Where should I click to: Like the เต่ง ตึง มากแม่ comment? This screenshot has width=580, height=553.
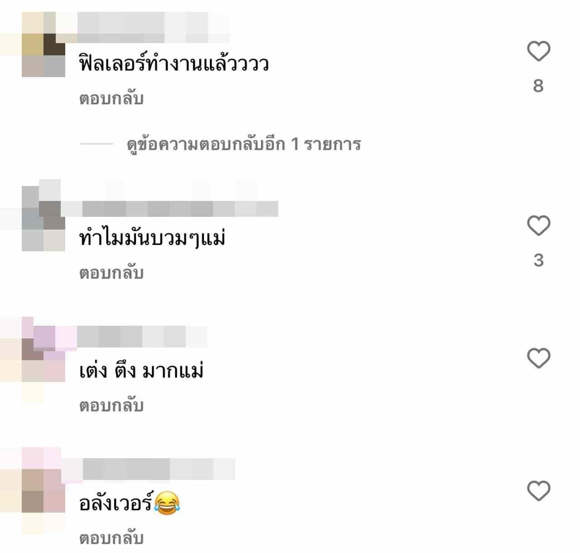point(538,358)
